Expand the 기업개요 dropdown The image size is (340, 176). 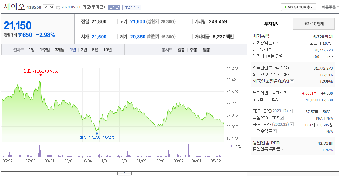click(132, 7)
